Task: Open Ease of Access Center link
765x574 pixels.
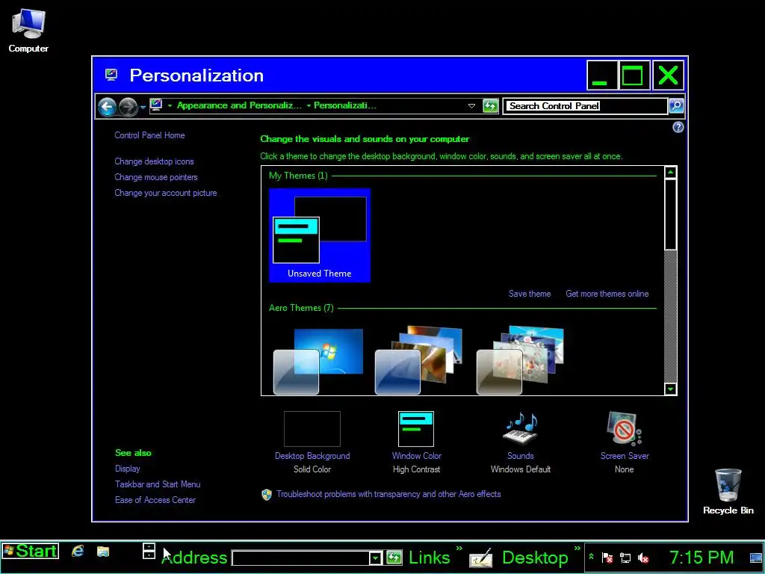Action: click(x=155, y=500)
